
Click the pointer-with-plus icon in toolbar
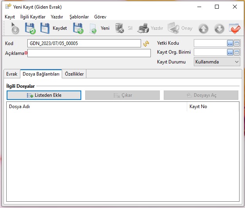point(14,29)
